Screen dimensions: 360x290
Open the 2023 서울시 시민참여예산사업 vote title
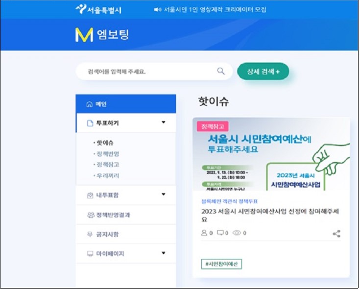tap(270, 215)
